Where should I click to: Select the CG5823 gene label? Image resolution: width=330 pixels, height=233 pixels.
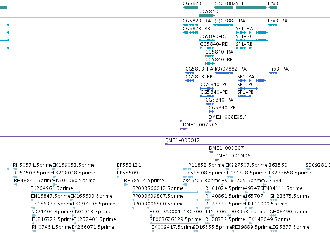click(192, 3)
